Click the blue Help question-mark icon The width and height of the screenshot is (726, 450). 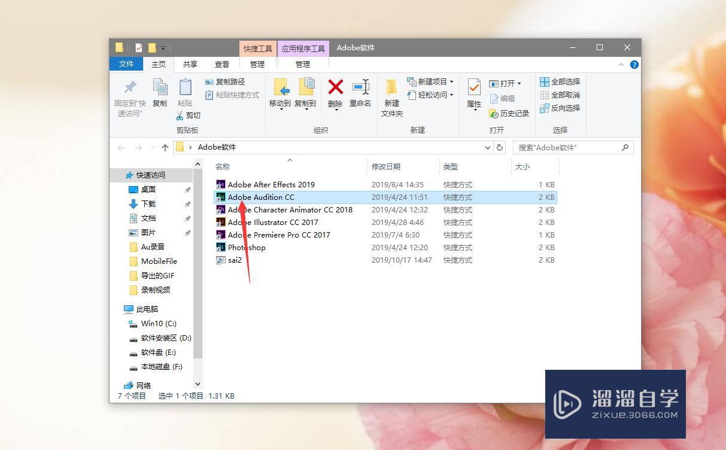click(634, 65)
